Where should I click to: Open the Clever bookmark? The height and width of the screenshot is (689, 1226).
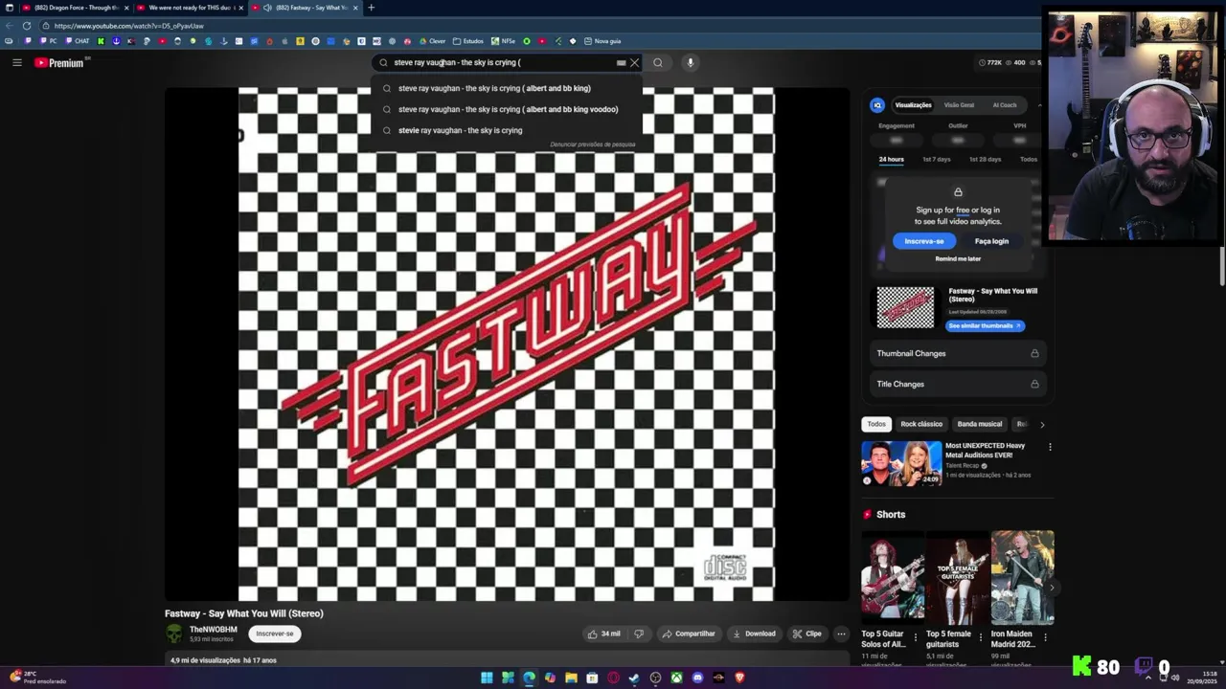pyautogui.click(x=432, y=41)
